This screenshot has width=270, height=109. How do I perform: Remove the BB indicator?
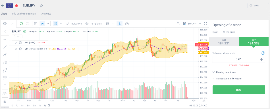tap(16, 49)
